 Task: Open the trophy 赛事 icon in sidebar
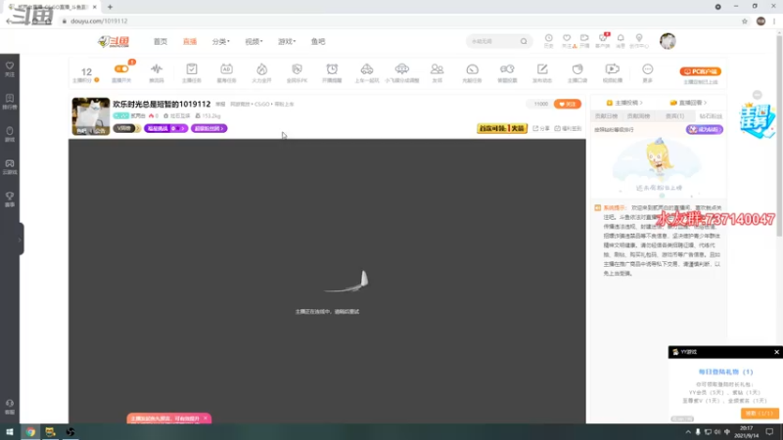pos(10,199)
